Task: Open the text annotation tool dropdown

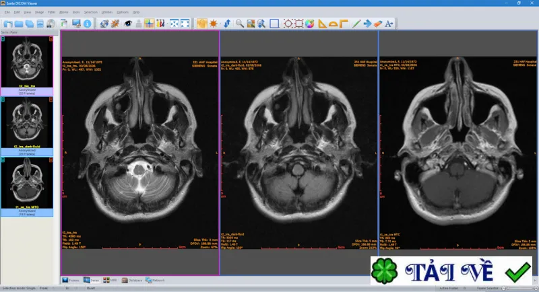Action: click(389, 24)
